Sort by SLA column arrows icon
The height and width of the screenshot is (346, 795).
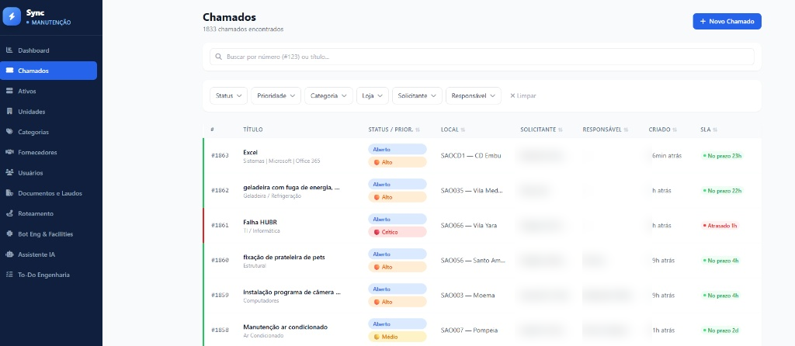click(x=715, y=130)
